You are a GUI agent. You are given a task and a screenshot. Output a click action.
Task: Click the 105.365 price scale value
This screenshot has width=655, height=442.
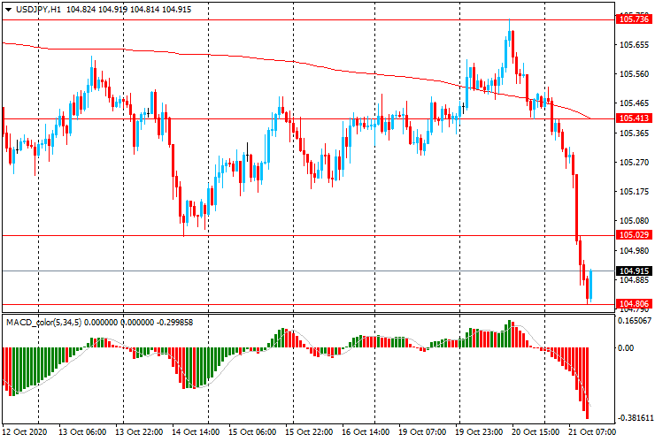(634, 133)
